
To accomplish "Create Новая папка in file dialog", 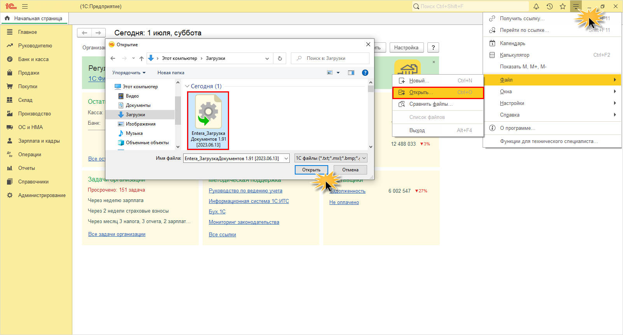I will (x=171, y=73).
